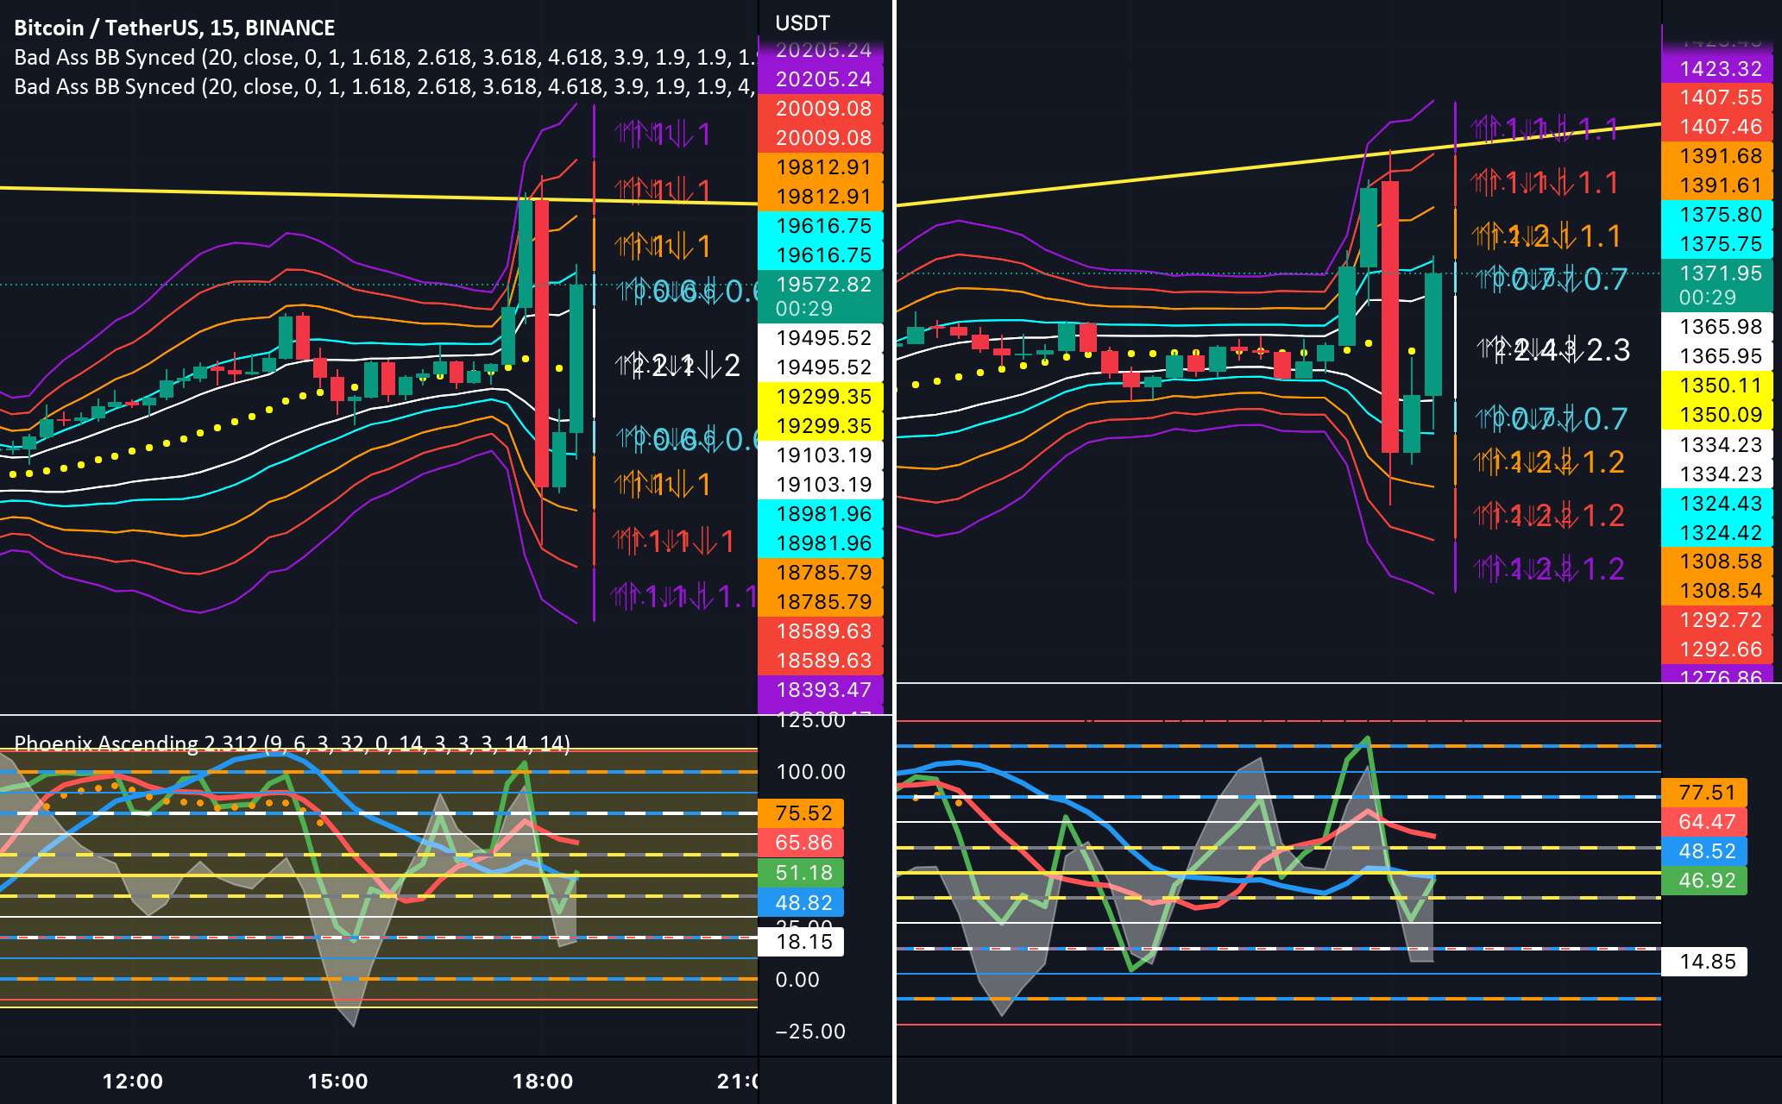Viewport: 1782px width, 1104px height.
Task: Click the green 46.92 oscillator value
Action: click(x=1704, y=881)
